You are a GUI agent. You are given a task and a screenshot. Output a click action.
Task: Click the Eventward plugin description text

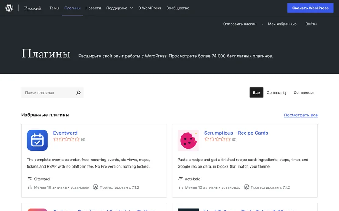point(88,163)
